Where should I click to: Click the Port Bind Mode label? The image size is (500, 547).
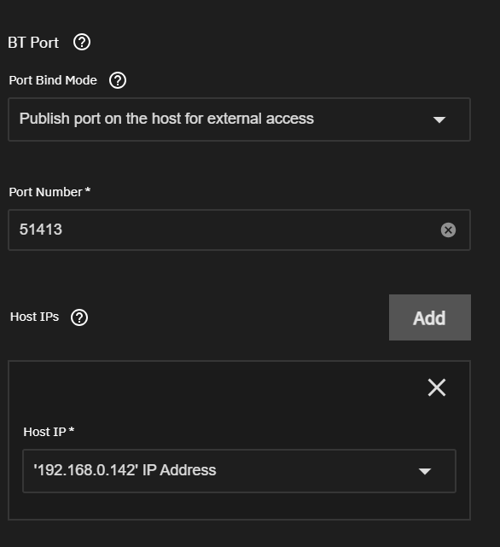point(53,80)
